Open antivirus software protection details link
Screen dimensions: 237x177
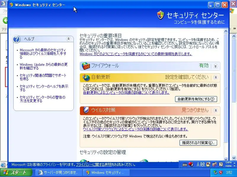136,129
